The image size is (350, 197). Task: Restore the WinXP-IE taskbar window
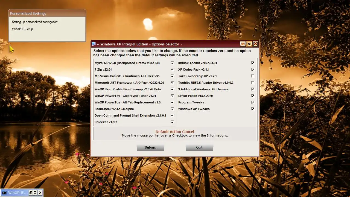[31, 193]
